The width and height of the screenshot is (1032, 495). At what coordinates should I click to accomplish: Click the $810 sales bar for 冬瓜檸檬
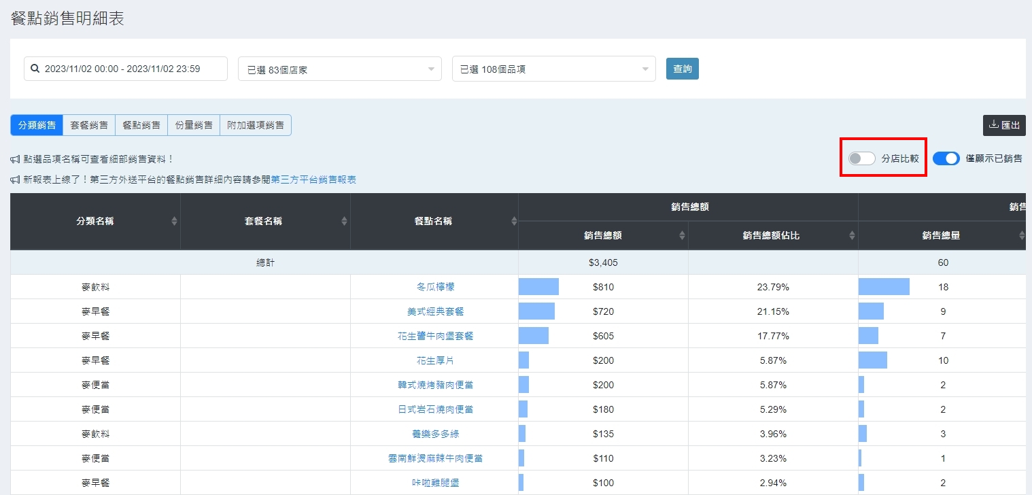pyautogui.click(x=538, y=287)
